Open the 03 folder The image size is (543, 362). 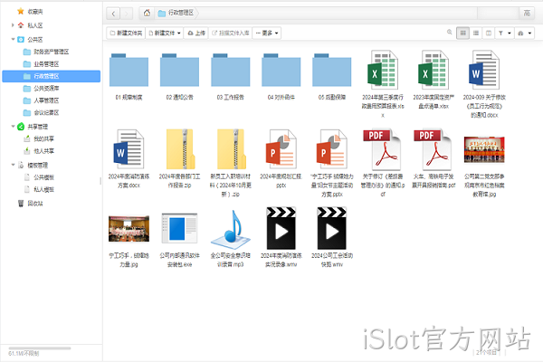click(x=230, y=71)
